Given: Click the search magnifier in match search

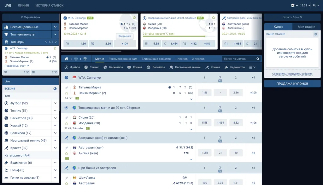Looking at the screenshot, I should coord(258,59).
